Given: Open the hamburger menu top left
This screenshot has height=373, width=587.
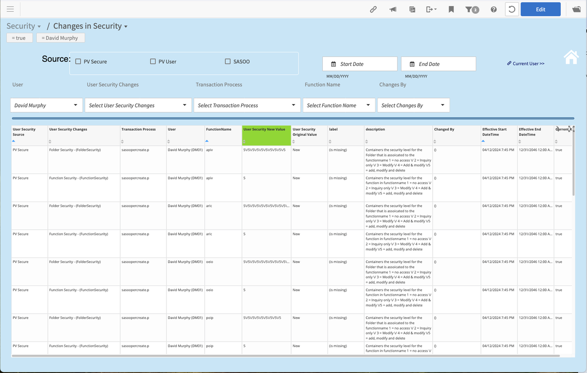Looking at the screenshot, I should tap(10, 9).
